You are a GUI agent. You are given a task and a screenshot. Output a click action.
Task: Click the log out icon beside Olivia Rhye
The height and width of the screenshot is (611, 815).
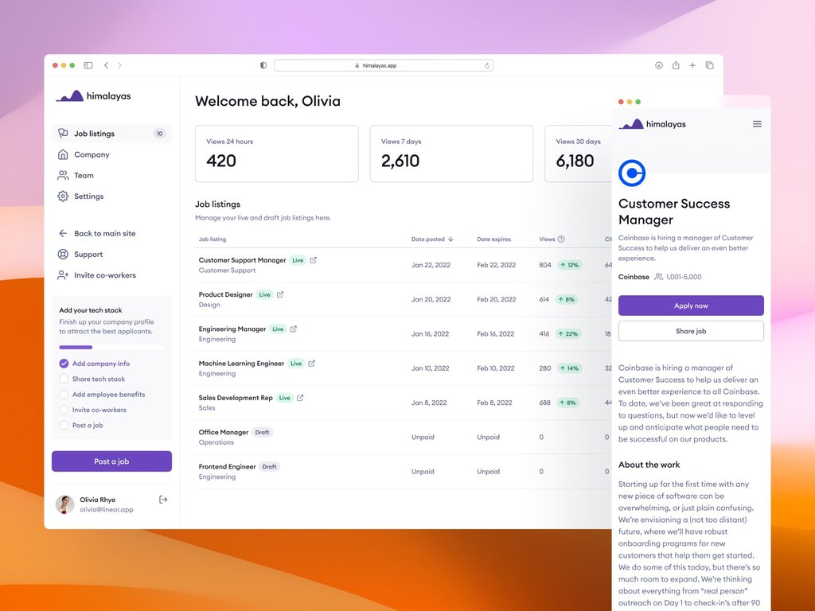point(163,500)
